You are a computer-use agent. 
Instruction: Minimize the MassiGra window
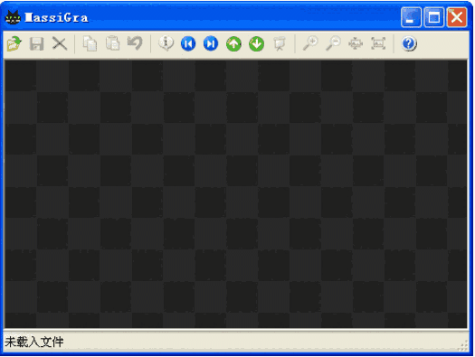(x=411, y=17)
